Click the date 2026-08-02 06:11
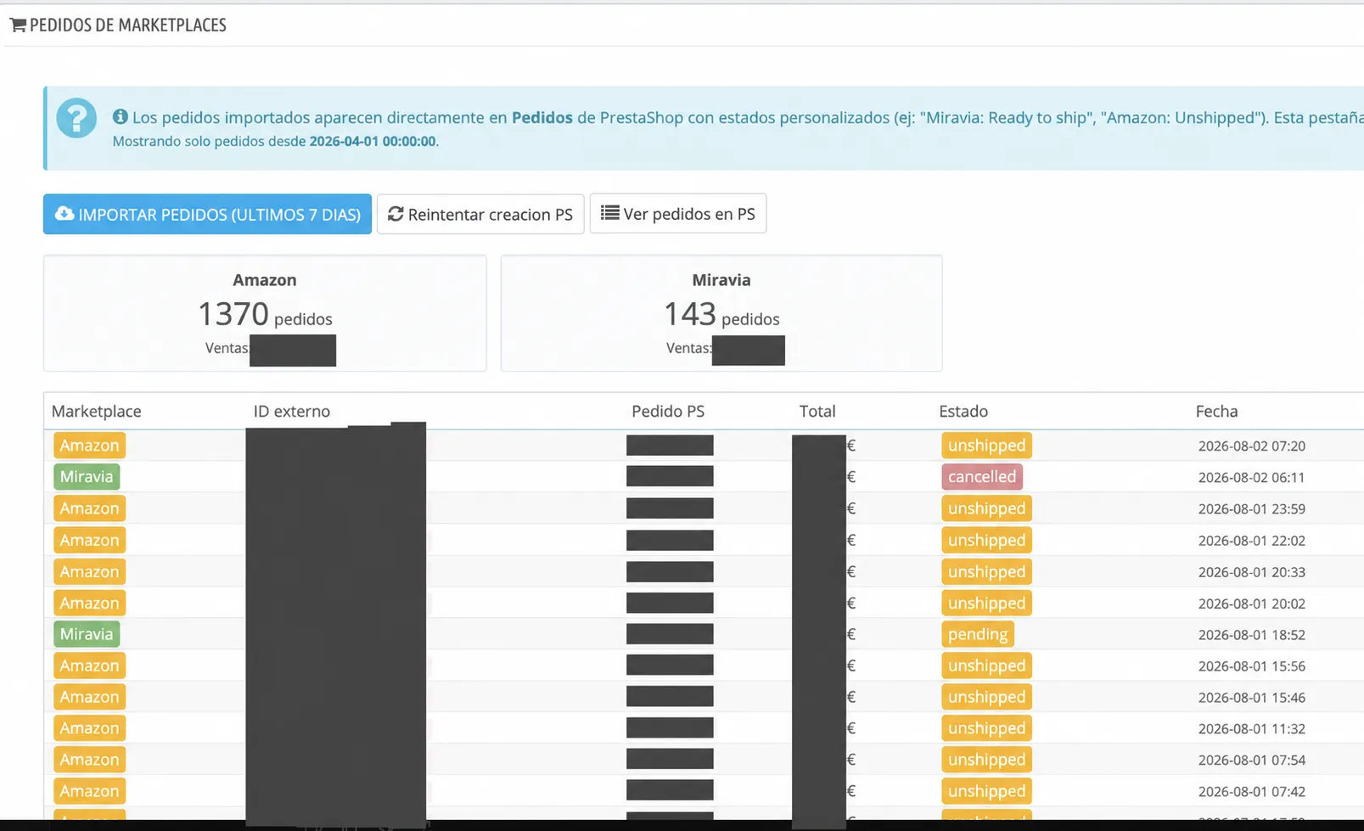Viewport: 1364px width, 831px height. pos(1252,478)
